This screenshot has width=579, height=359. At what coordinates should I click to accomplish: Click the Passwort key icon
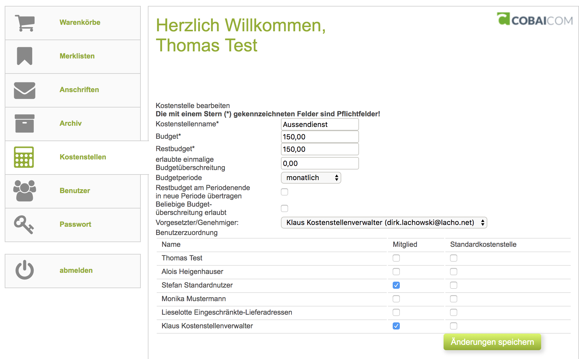[x=24, y=224]
